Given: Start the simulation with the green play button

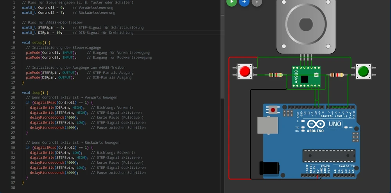Looking at the screenshot, I should 231,2.
